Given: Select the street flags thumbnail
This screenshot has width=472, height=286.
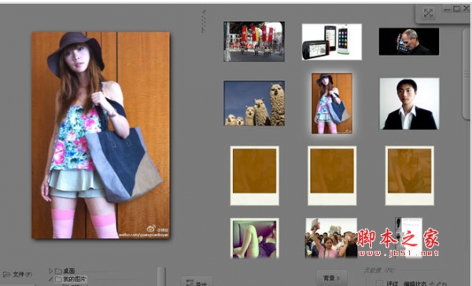Looking at the screenshot, I should coord(254,42).
